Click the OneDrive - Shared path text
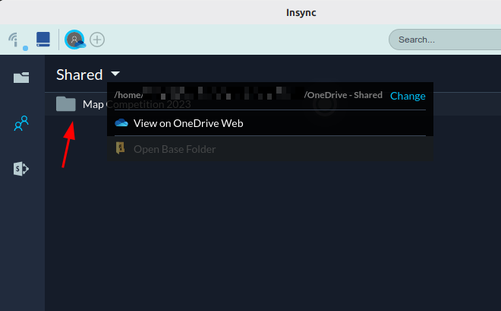This screenshot has height=311, width=501. [x=343, y=96]
